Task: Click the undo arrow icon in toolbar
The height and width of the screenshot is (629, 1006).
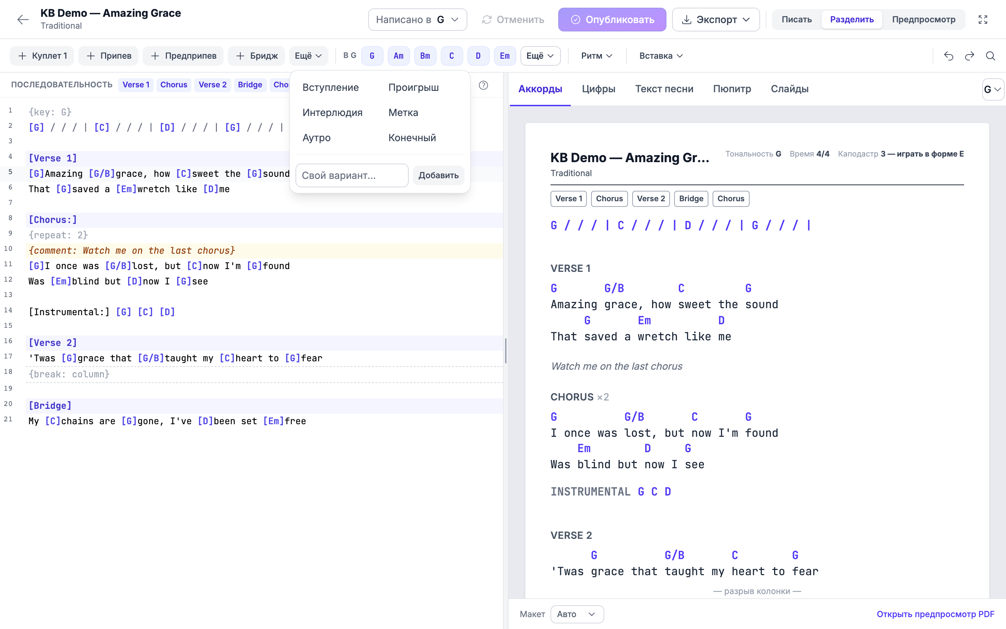Action: 949,56
